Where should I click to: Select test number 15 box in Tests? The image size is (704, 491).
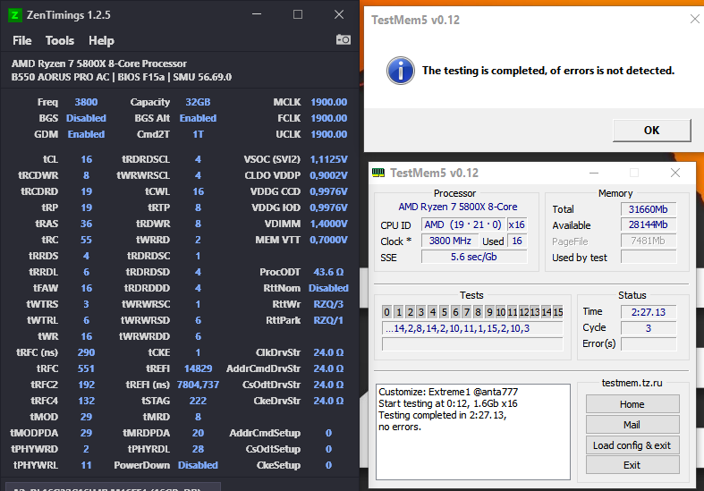click(x=557, y=312)
